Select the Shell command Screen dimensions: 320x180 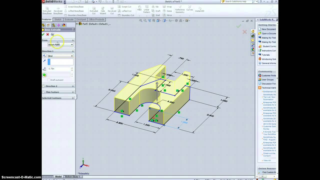pos(155,15)
